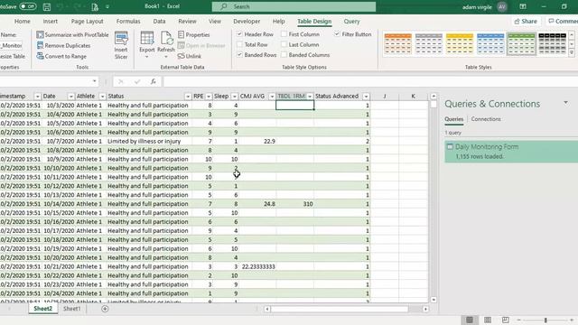Image resolution: width=578 pixels, height=325 pixels.
Task: Click the zoom slider handle
Action: click(x=545, y=320)
